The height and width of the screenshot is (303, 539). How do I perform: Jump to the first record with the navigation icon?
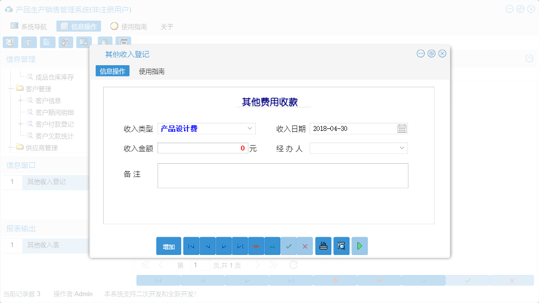(x=191, y=246)
